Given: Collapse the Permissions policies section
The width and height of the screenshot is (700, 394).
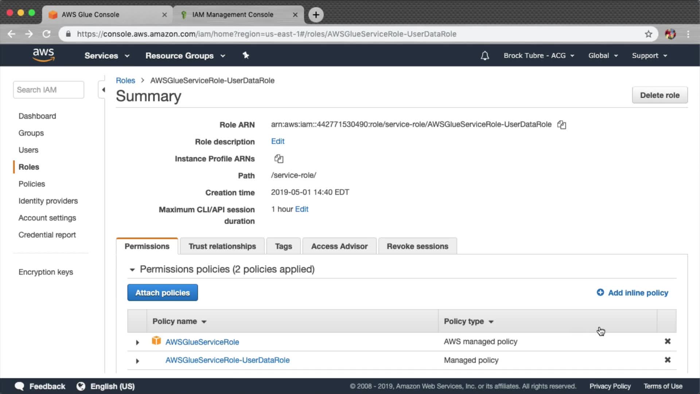Looking at the screenshot, I should coord(132,270).
